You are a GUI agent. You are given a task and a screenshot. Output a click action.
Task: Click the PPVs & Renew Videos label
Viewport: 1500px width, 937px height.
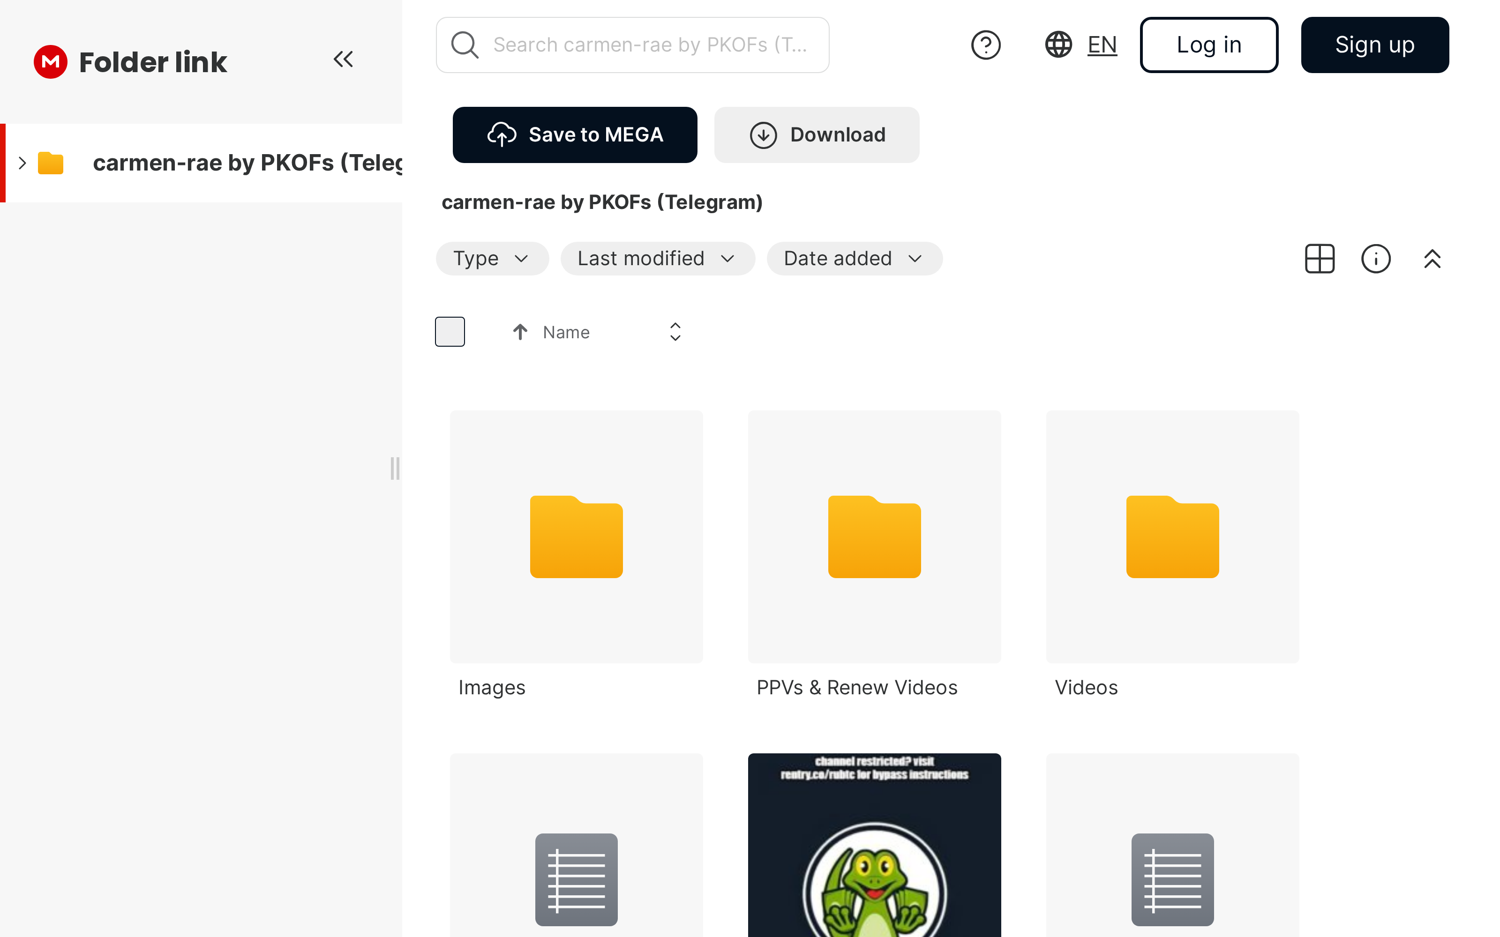point(856,687)
